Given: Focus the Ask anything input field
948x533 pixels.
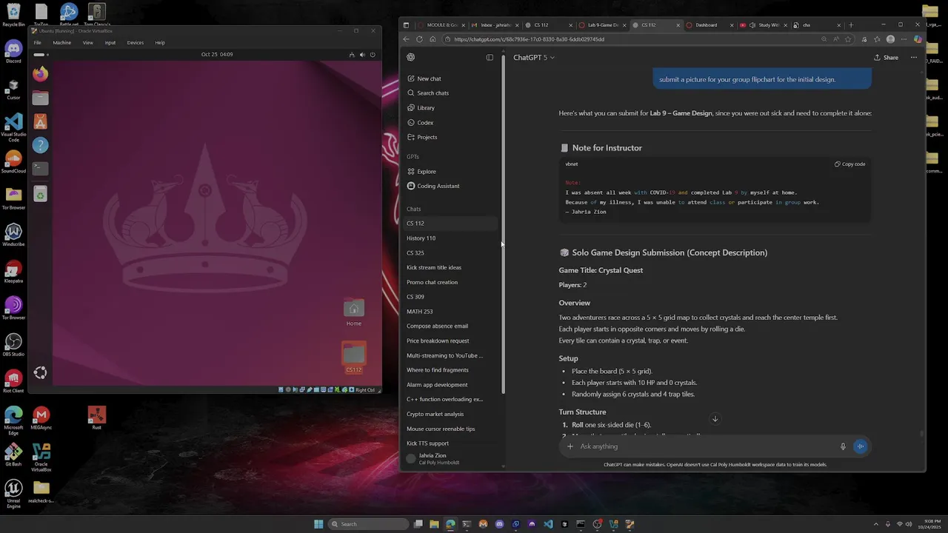Looking at the screenshot, I should point(707,446).
